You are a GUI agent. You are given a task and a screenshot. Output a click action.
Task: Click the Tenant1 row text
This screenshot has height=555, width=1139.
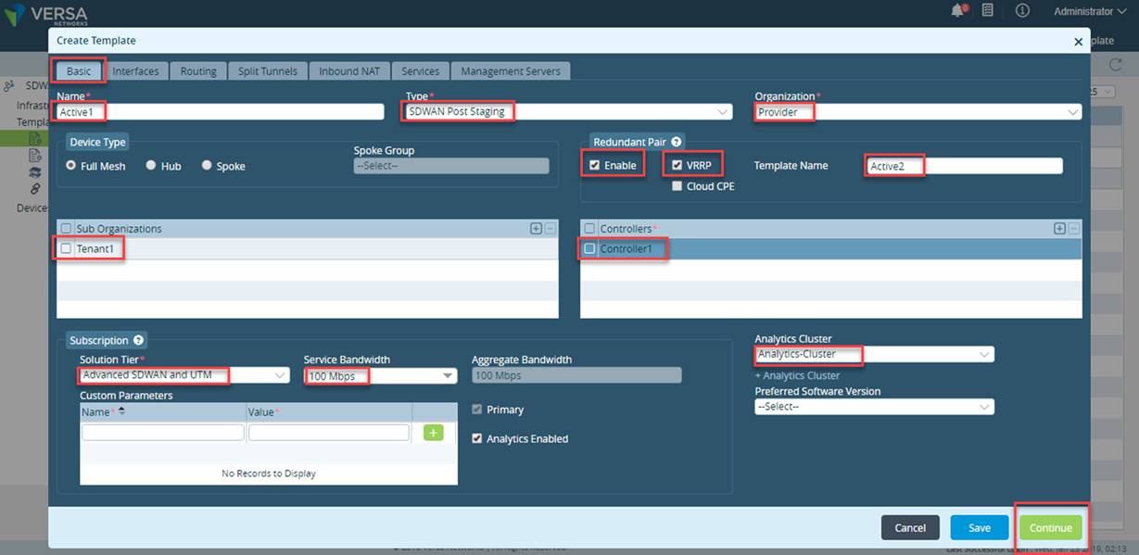[x=94, y=248]
